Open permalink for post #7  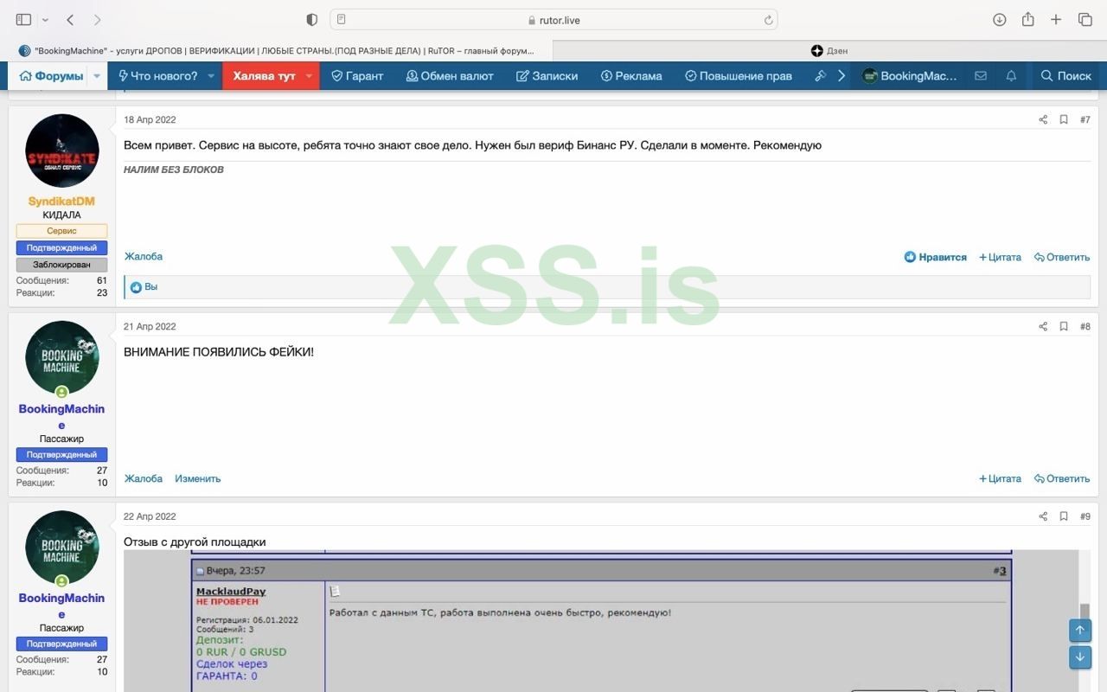pyautogui.click(x=1085, y=120)
